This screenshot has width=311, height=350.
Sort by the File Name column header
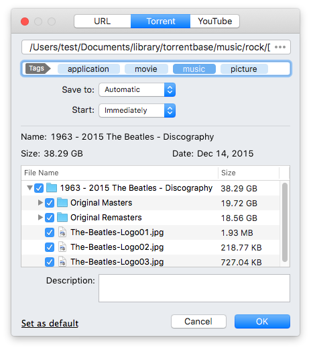[x=120, y=173]
